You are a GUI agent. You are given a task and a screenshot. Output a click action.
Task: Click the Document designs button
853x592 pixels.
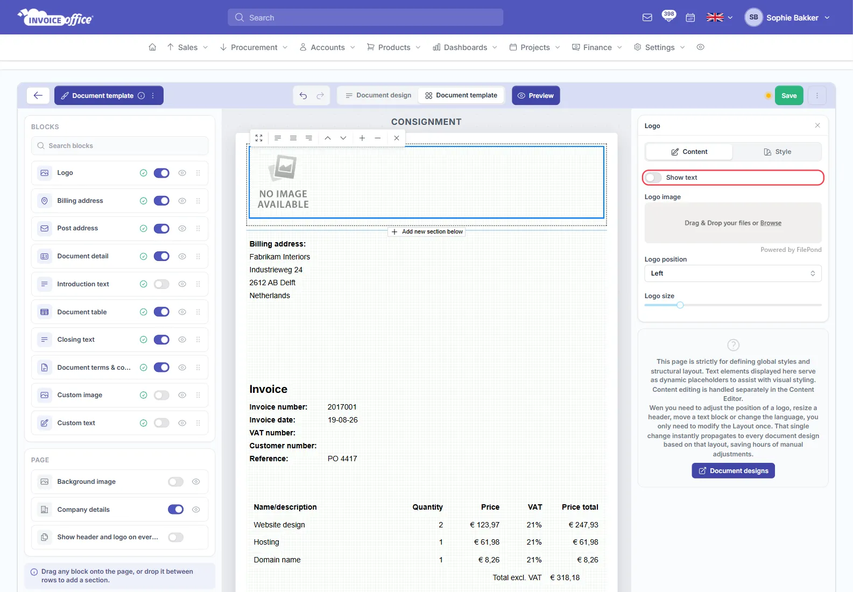point(733,471)
